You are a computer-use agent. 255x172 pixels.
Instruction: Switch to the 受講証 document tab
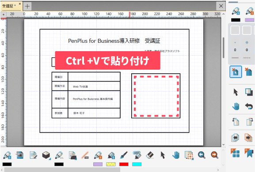(9, 6)
